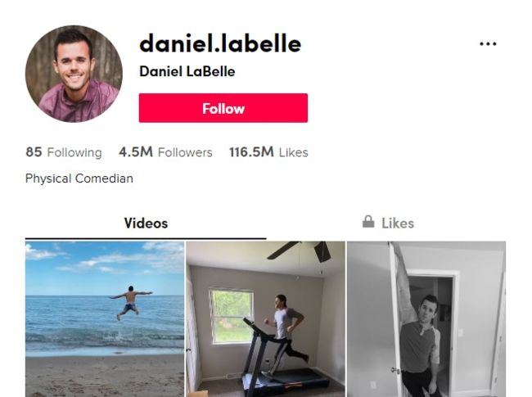Click the 116.5M Likes count
The width and height of the screenshot is (532, 397).
pos(268,152)
